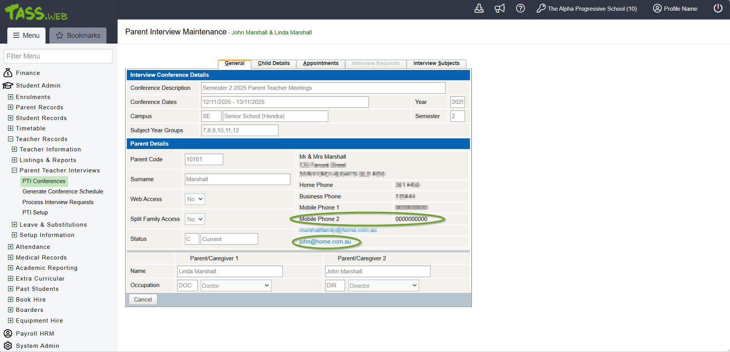Open Profile Name user menu
The width and height of the screenshot is (730, 352).
675,8
